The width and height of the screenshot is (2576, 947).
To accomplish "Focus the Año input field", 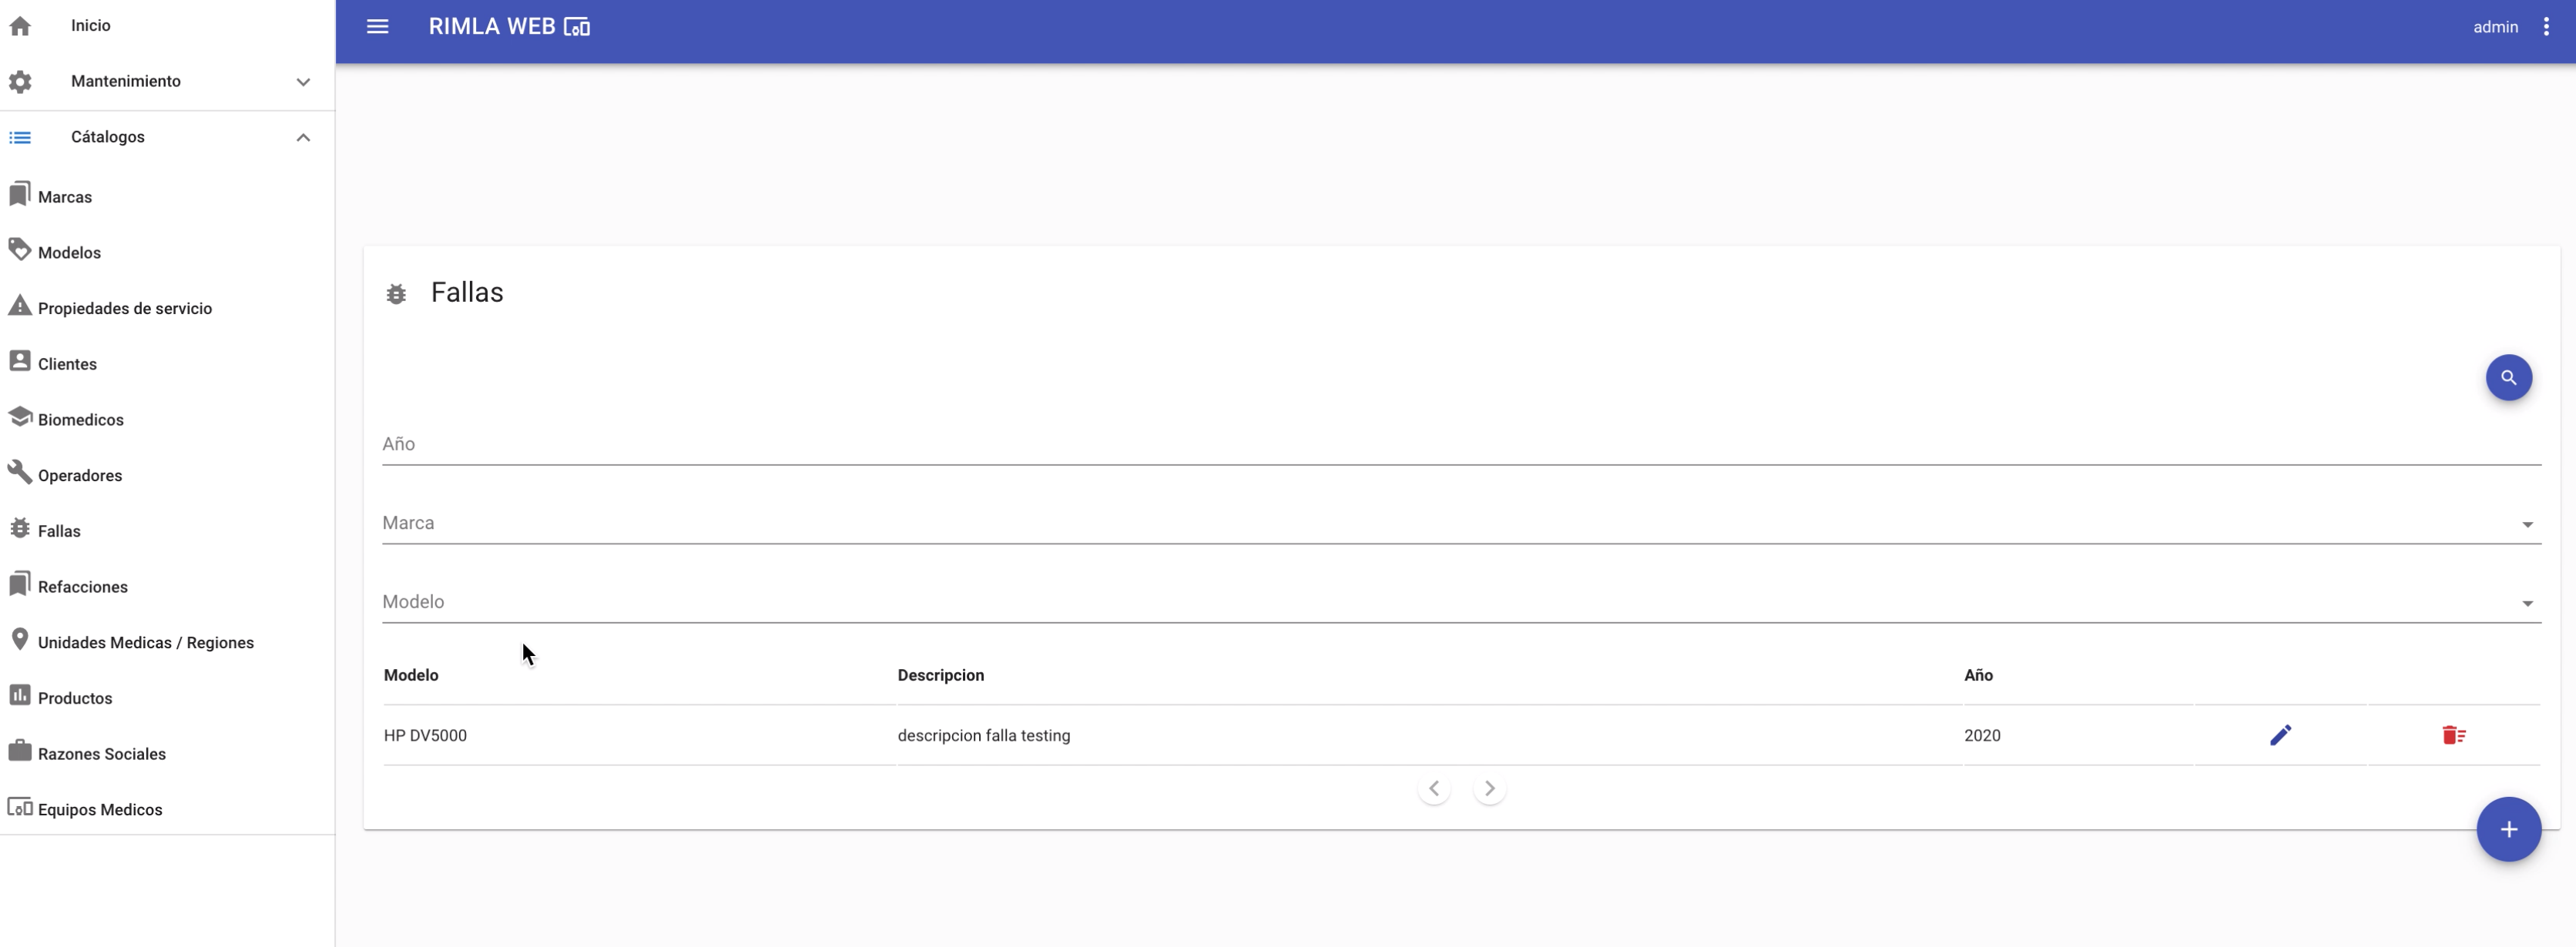I will click(1460, 444).
